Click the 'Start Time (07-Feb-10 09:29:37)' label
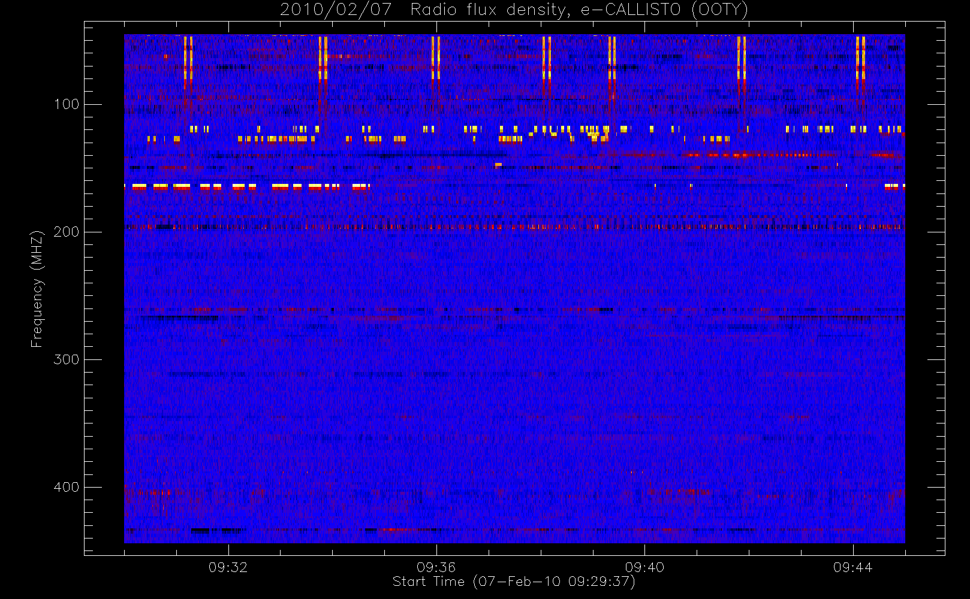This screenshot has height=599, width=970. point(514,582)
